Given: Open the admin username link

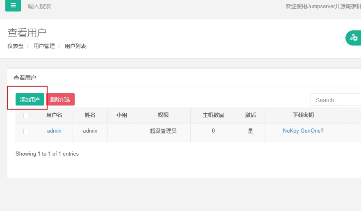Looking at the screenshot, I should 54,131.
